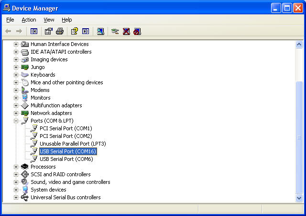The height and width of the screenshot is (216, 306).
Task: Select Unusable Parallel Port (LPT3)
Action: point(73,144)
